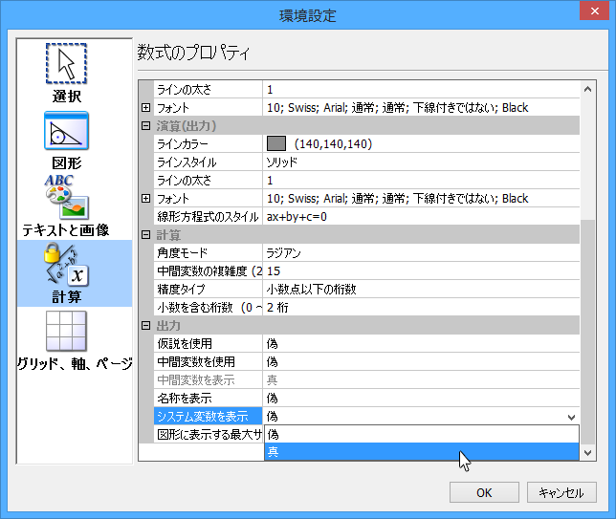Collapse the 出力 property section

point(146,326)
